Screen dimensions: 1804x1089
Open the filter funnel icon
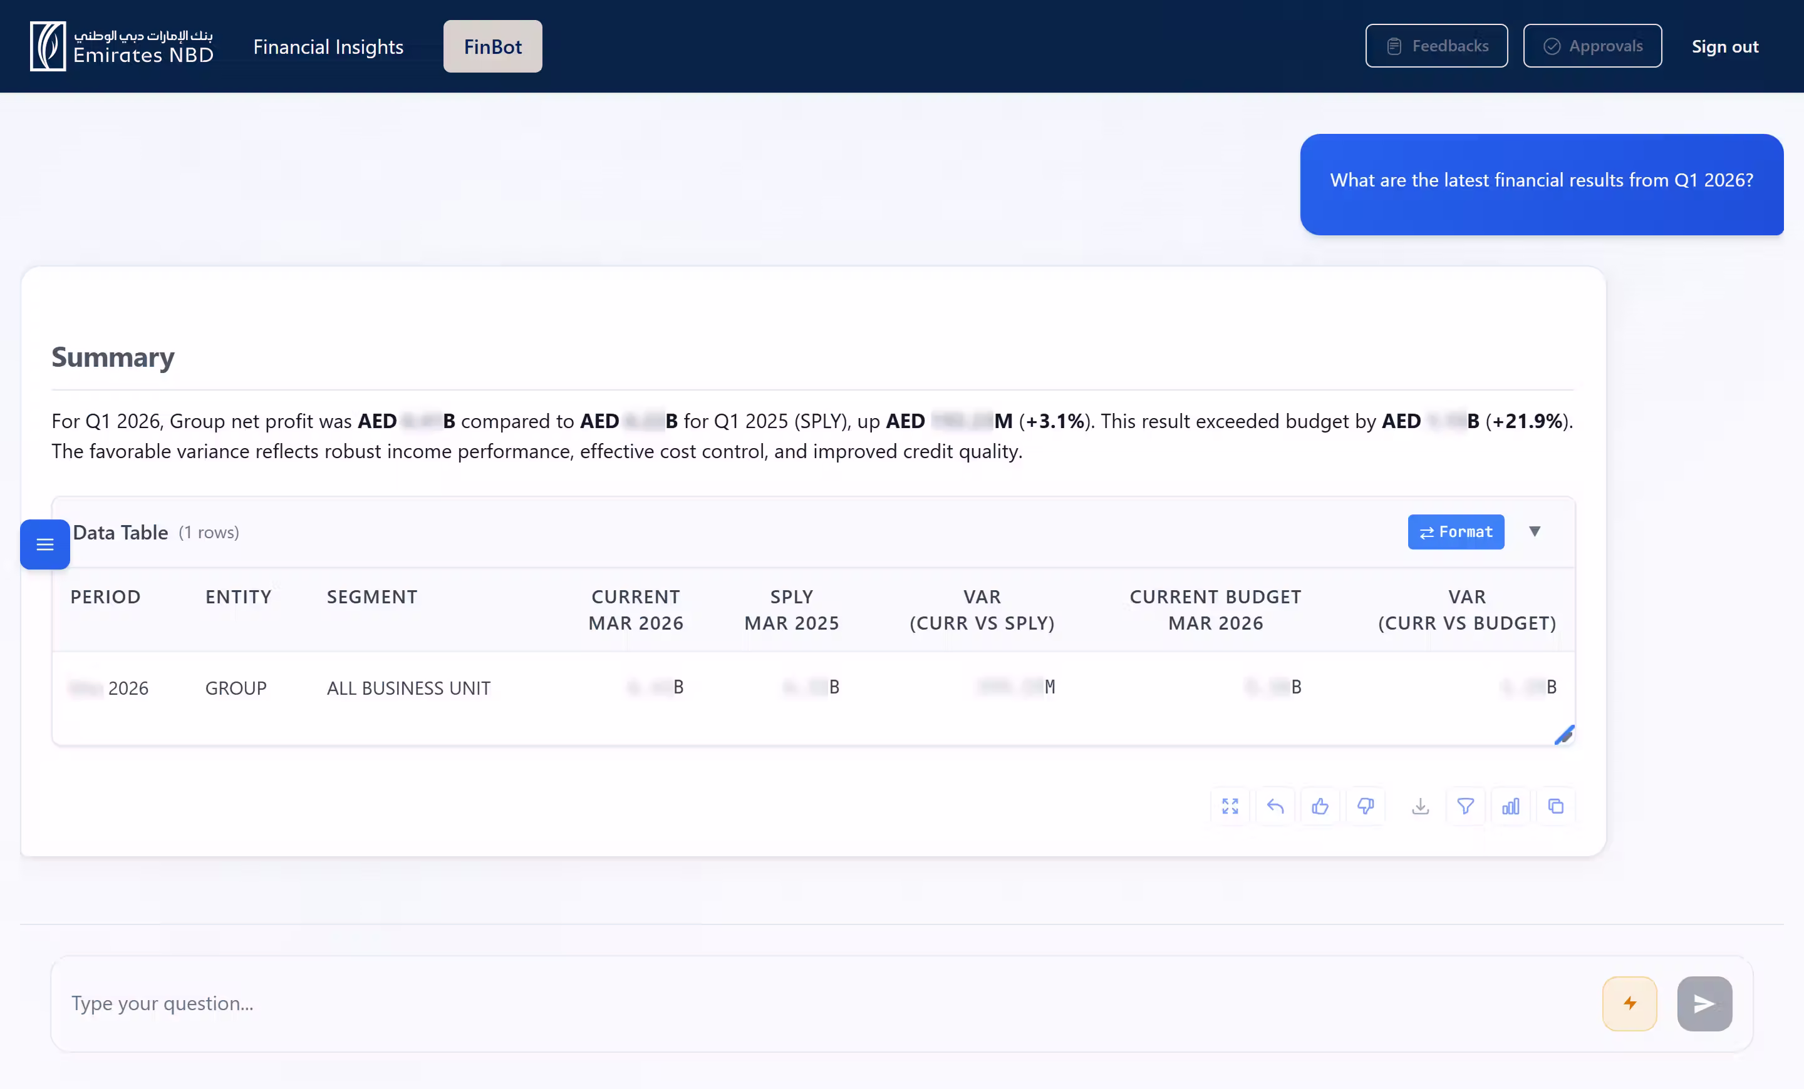point(1466,806)
